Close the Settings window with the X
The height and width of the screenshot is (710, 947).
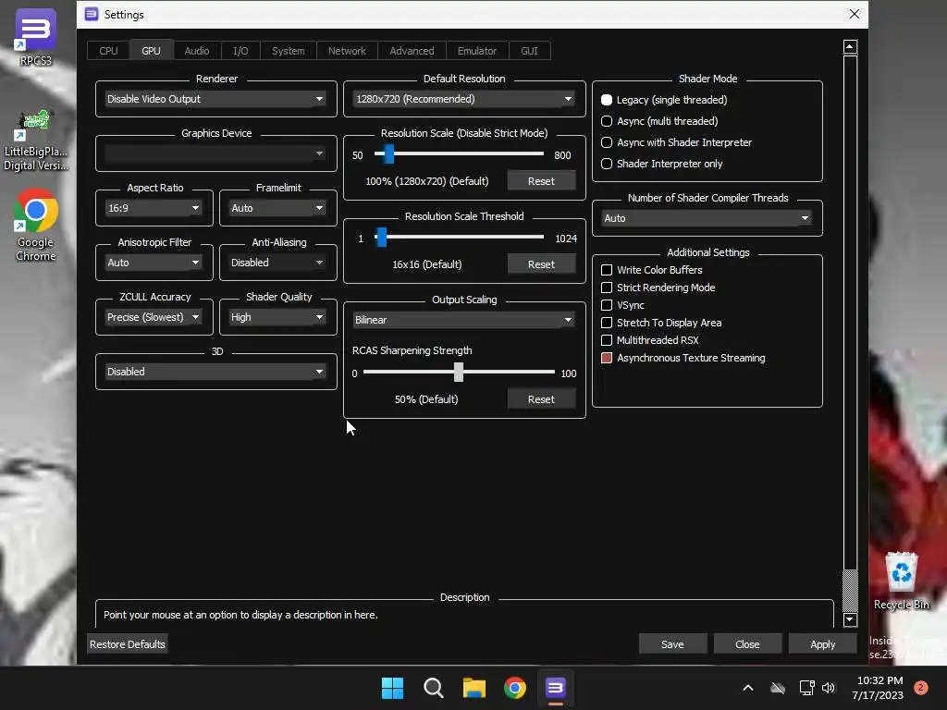854,14
